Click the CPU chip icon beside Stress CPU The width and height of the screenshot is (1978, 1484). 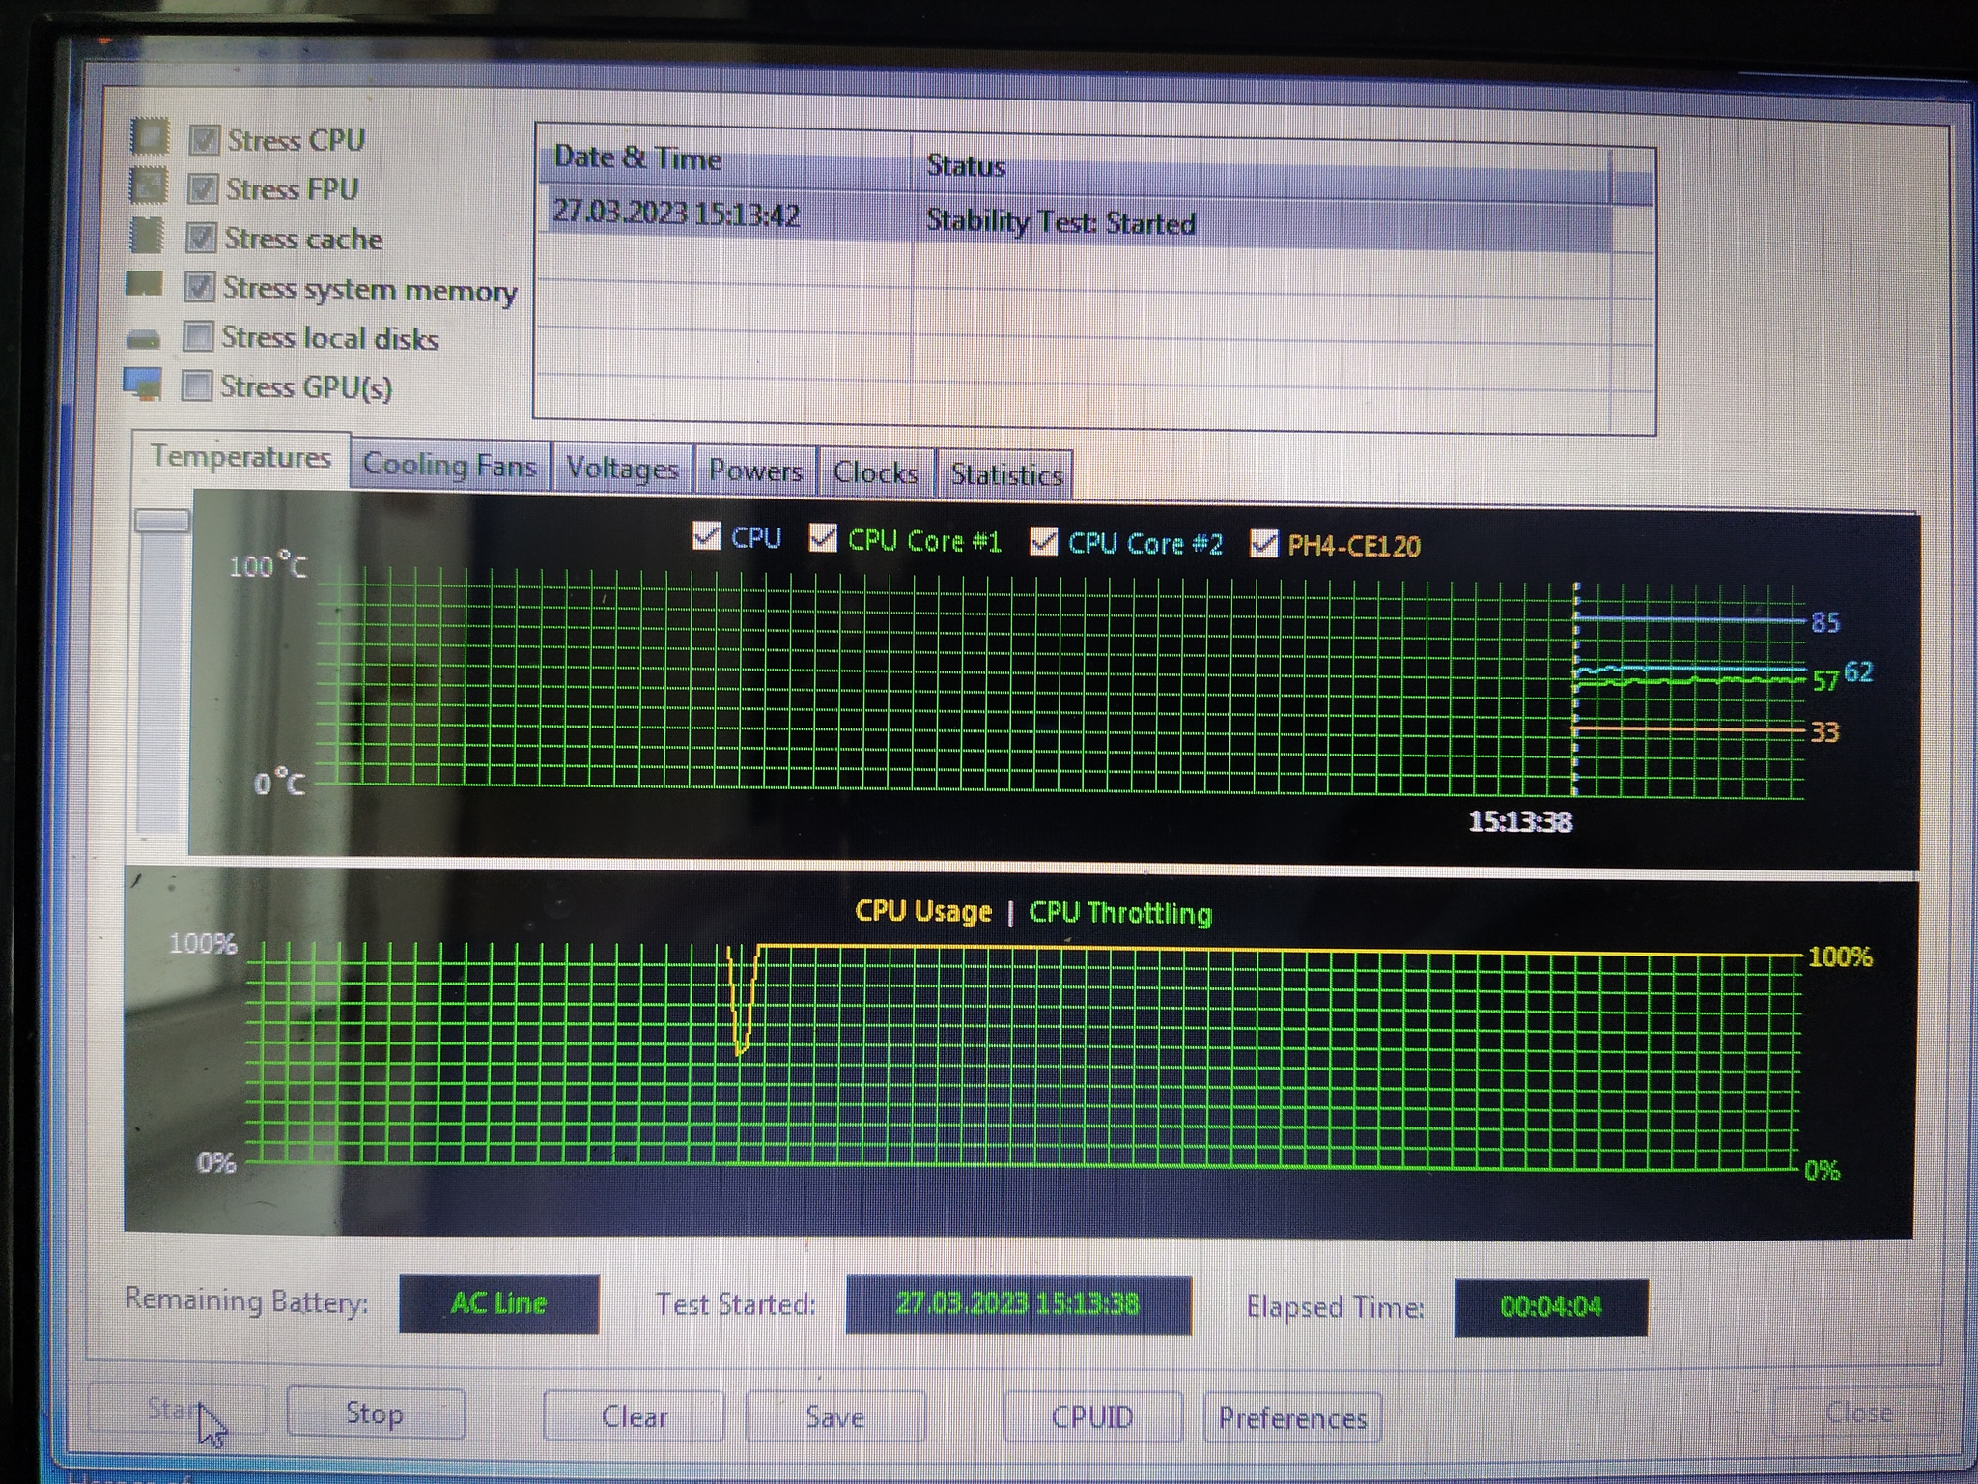[x=149, y=136]
